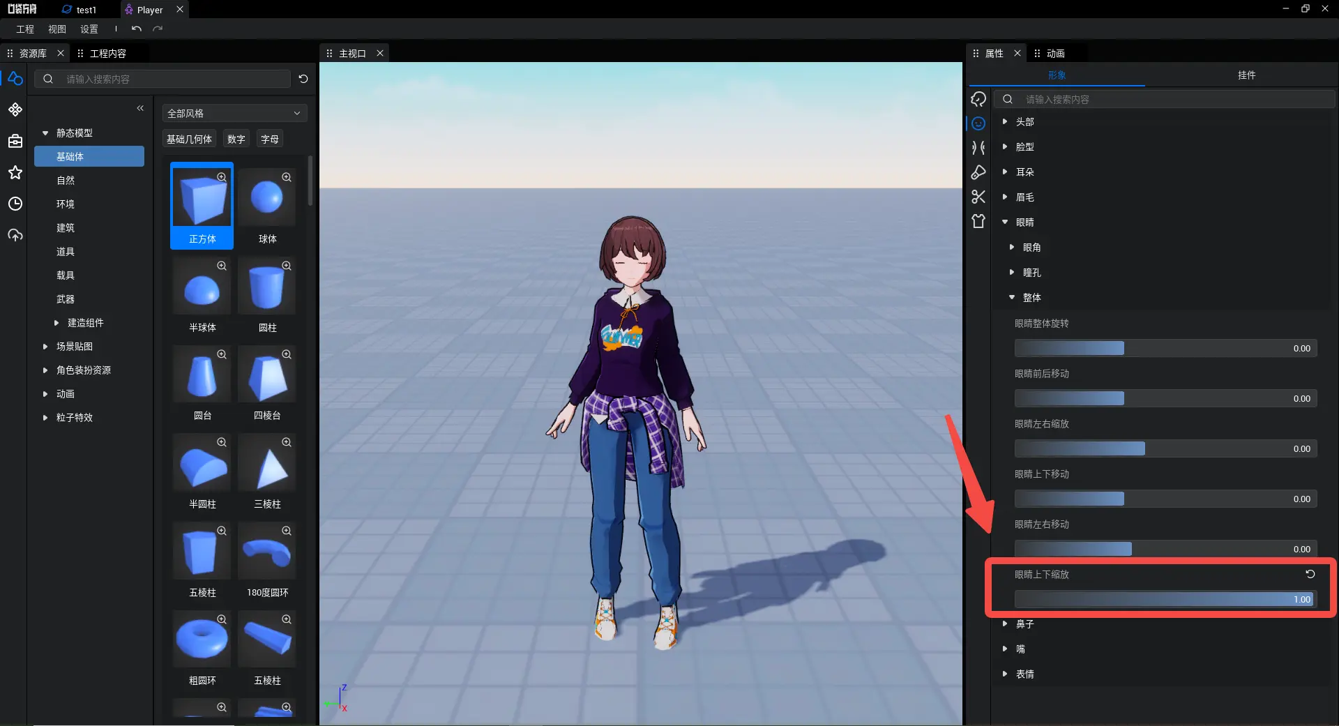
Task: Open the 设置 menu
Action: [x=89, y=29]
